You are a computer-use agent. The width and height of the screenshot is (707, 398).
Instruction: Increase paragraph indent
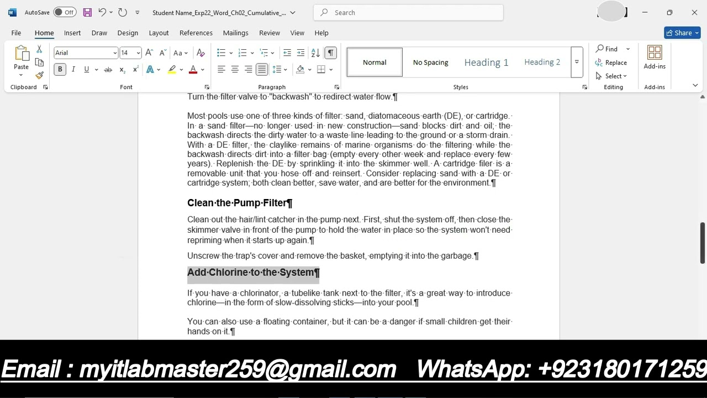[300, 53]
